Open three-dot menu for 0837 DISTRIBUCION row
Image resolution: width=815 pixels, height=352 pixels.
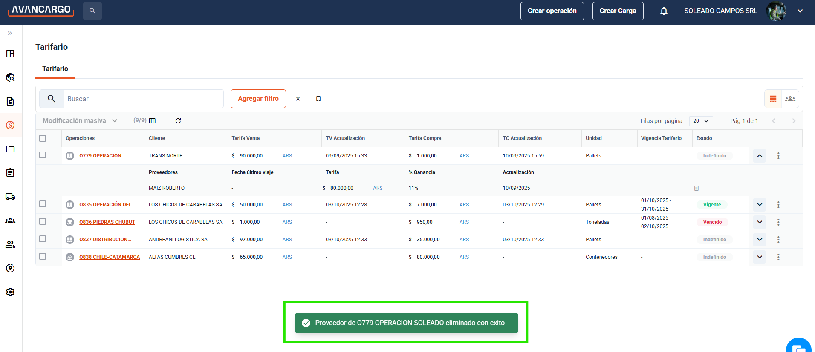click(x=778, y=240)
